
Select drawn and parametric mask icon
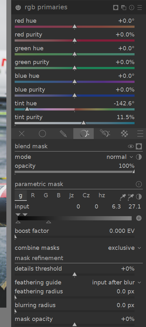[x=105, y=134]
